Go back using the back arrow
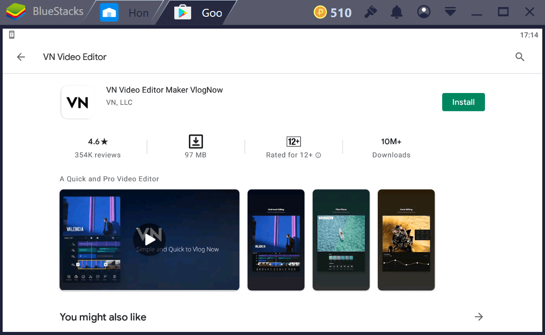The image size is (545, 335). [21, 57]
